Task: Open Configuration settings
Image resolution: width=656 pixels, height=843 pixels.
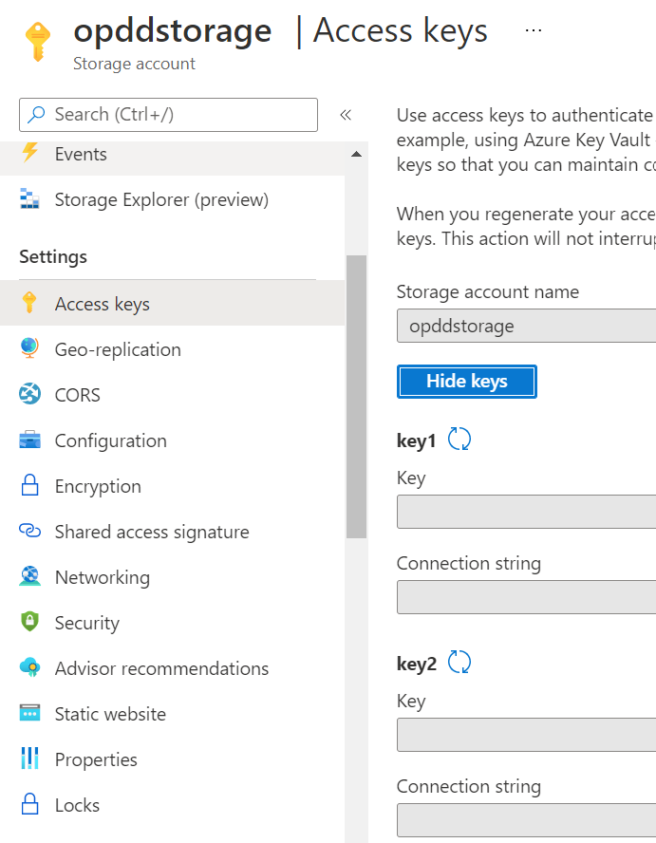Action: click(x=172, y=440)
